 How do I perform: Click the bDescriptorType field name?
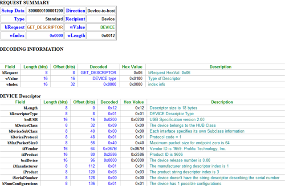pyautogui.click(x=24, y=114)
